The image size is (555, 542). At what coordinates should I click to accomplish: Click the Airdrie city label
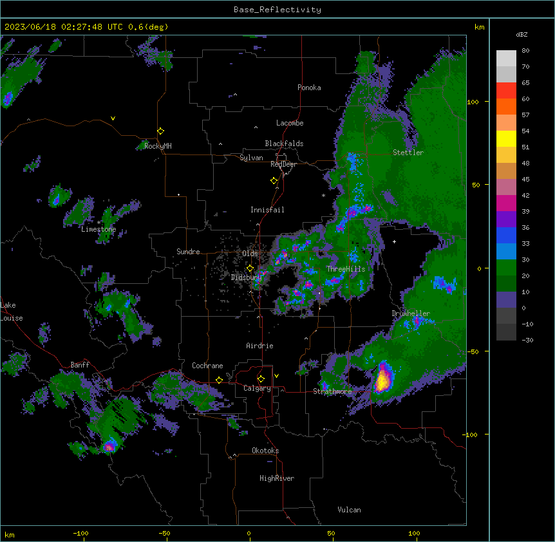[259, 346]
